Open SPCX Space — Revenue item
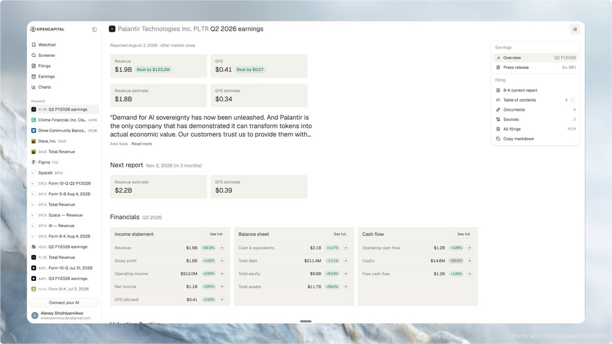Image resolution: width=612 pixels, height=344 pixels. (x=64, y=215)
